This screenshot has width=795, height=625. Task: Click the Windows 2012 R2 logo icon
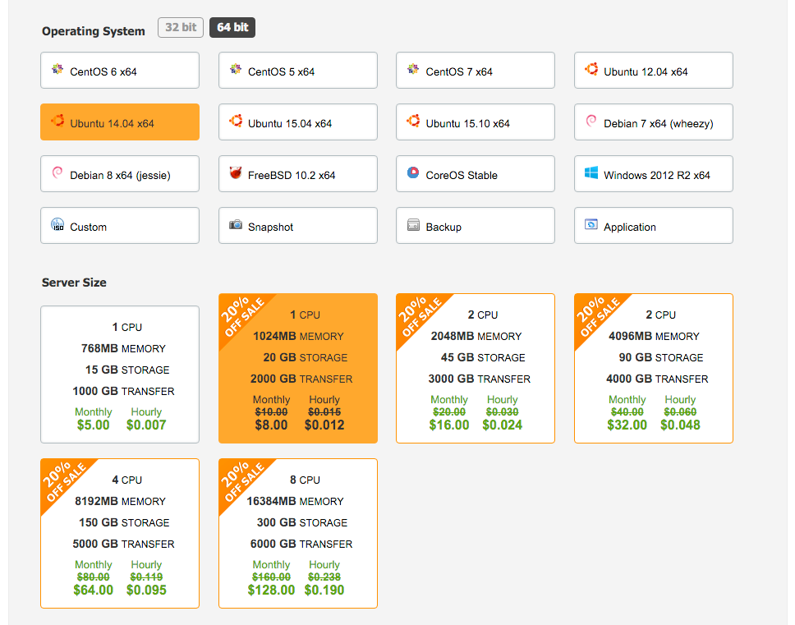click(591, 173)
